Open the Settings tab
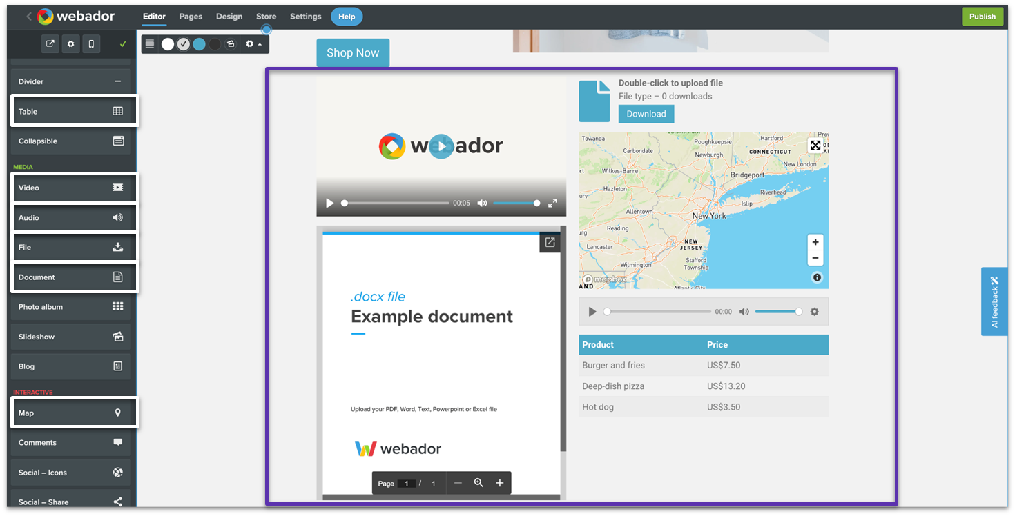The image size is (1015, 516). 305,17
